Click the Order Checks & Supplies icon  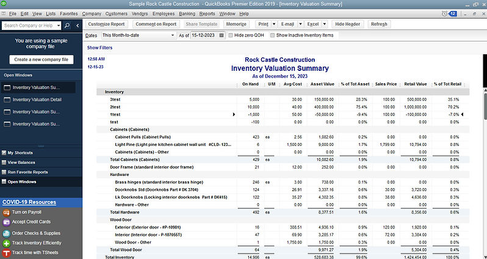pyautogui.click(x=6, y=233)
